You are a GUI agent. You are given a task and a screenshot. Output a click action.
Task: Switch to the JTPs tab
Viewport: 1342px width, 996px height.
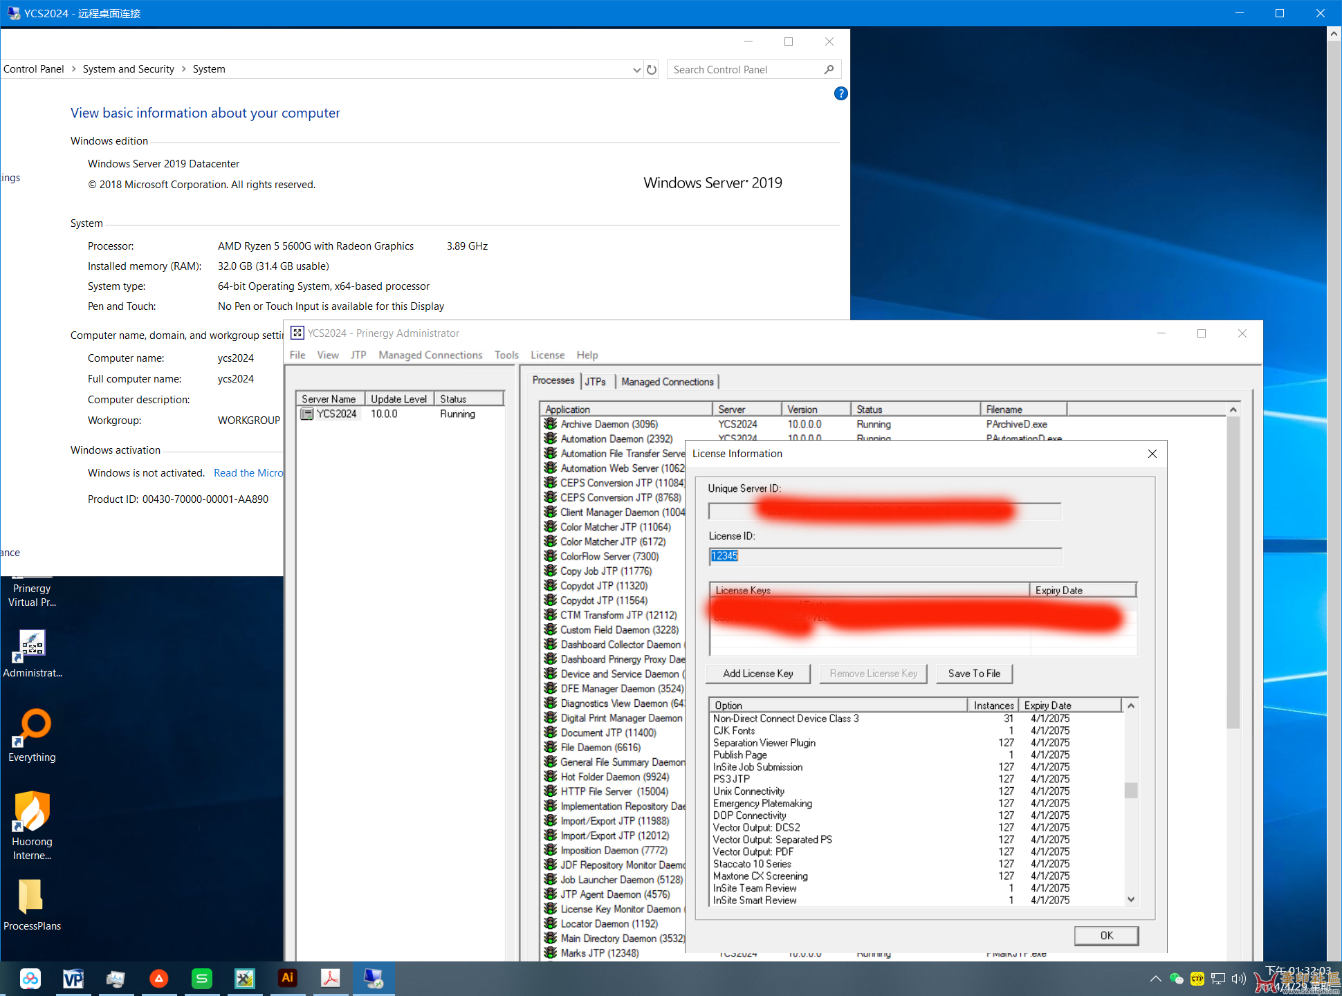point(596,382)
